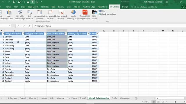Expand the Name Box dropdown
Screen dimensions: 186x104
click(x=9, y=26)
